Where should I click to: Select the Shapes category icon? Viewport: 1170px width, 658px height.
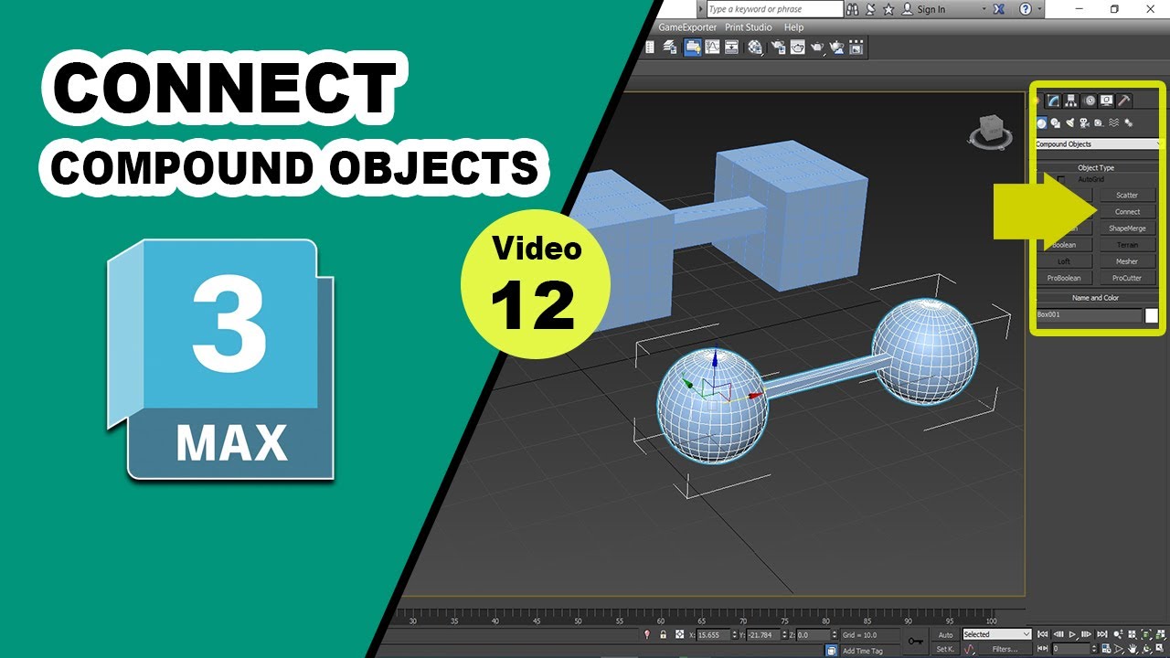pyautogui.click(x=1055, y=122)
